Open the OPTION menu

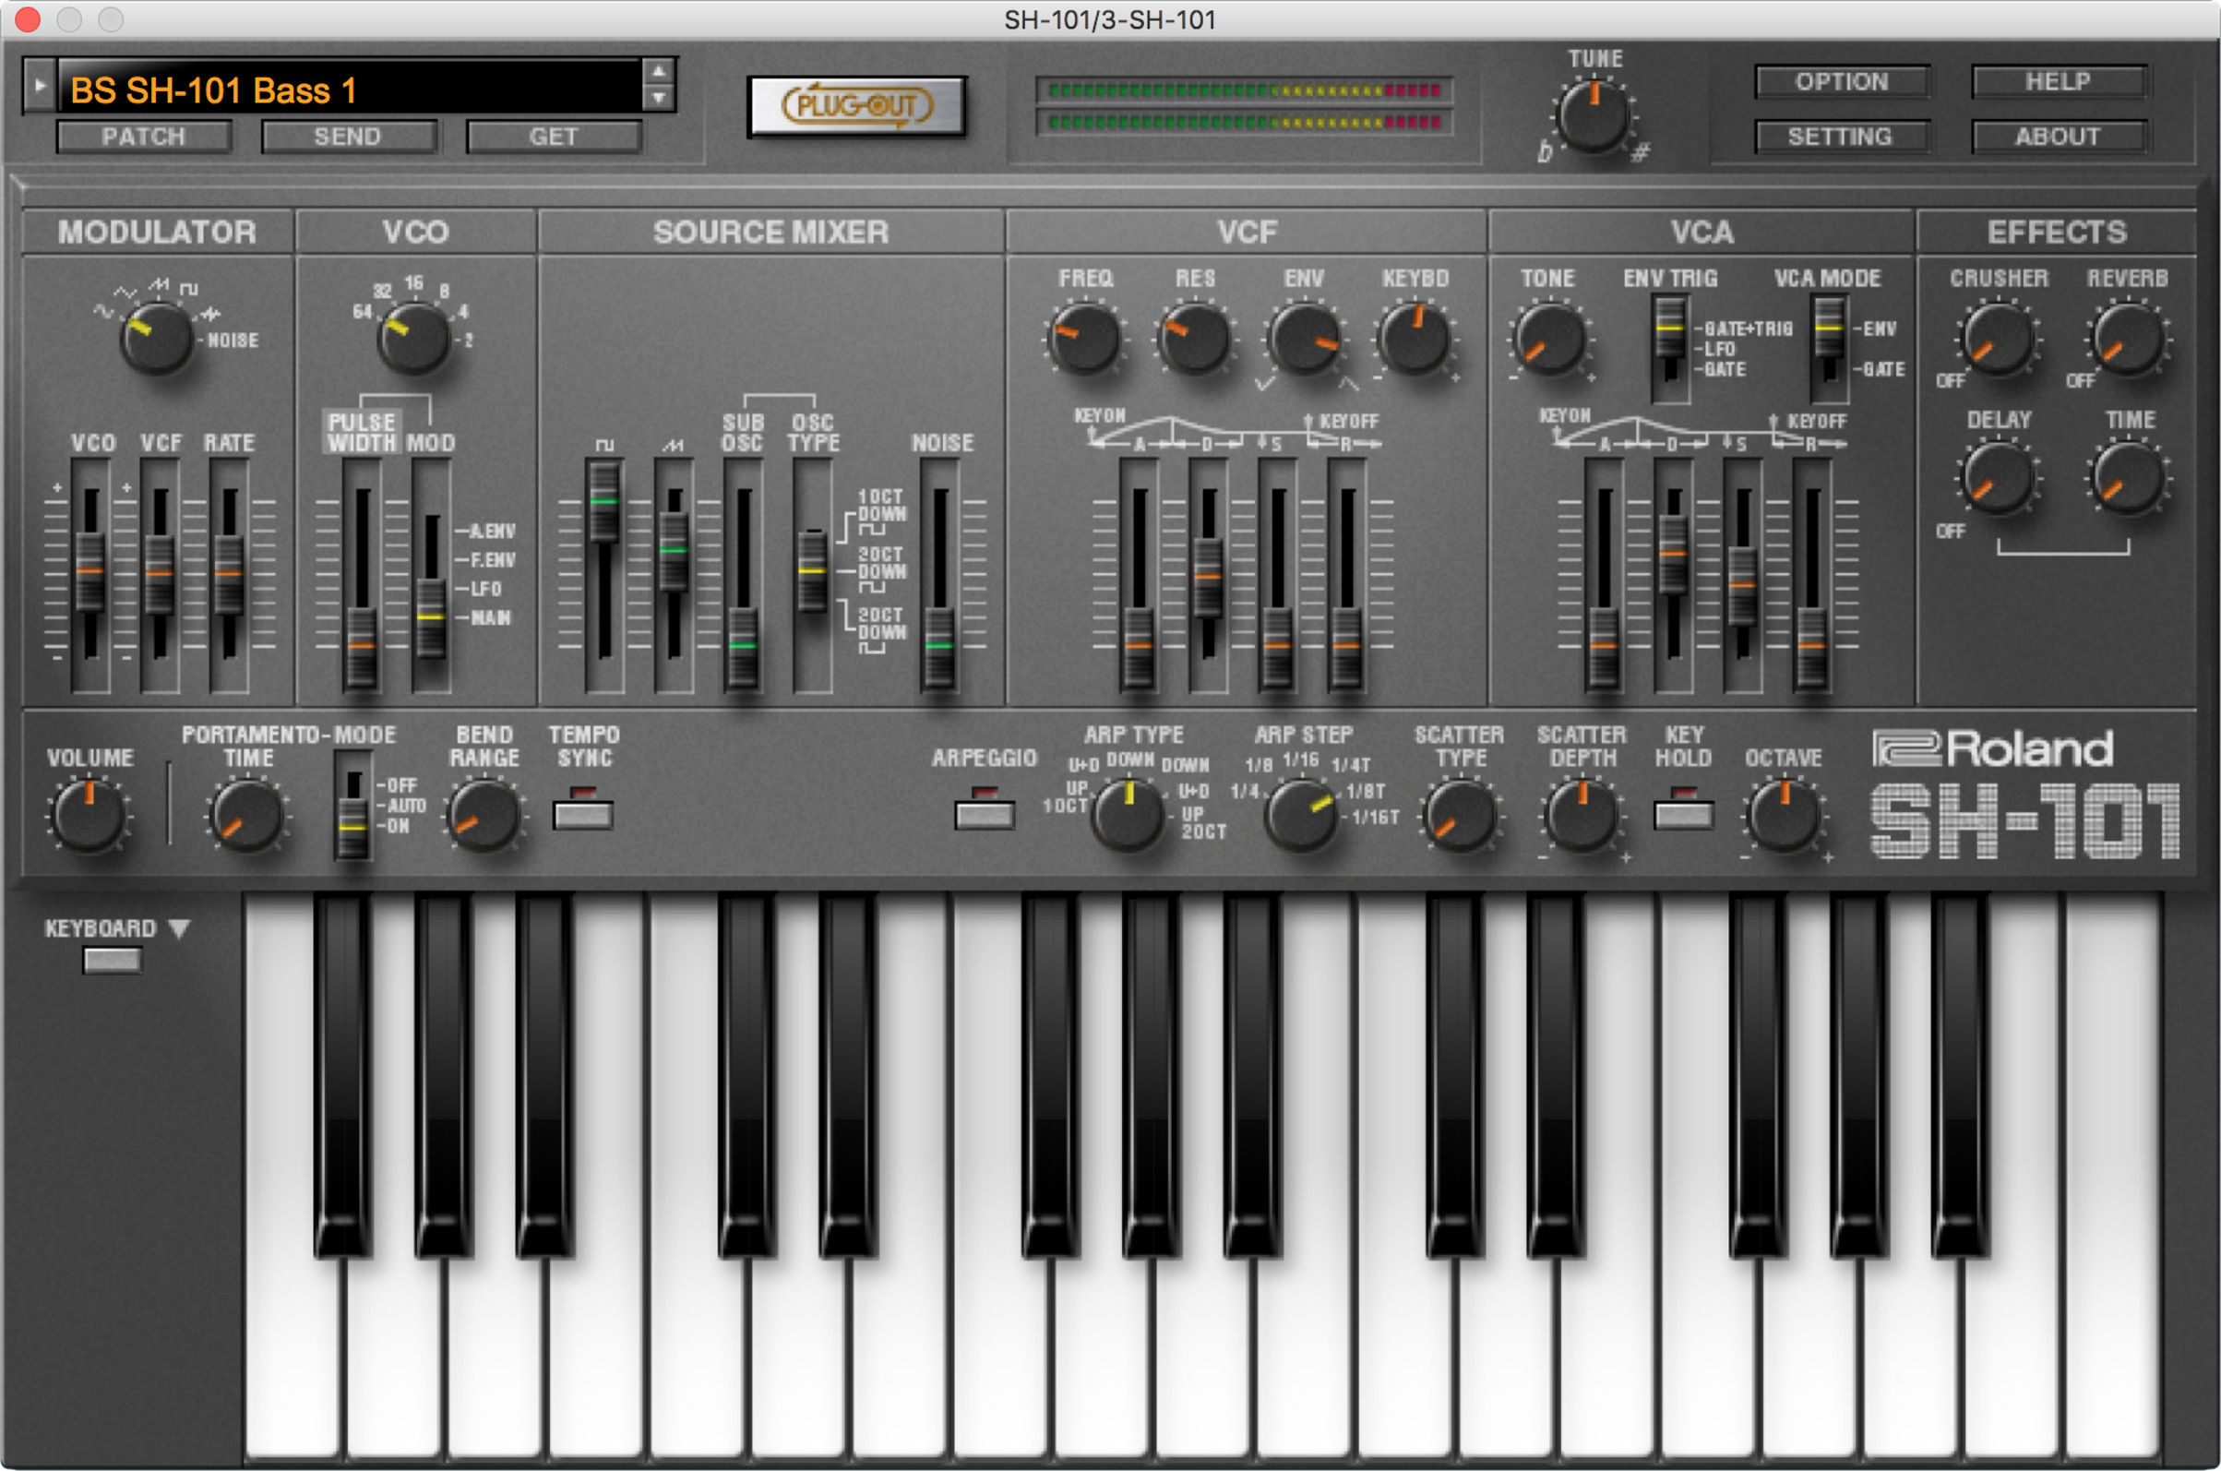[1840, 81]
